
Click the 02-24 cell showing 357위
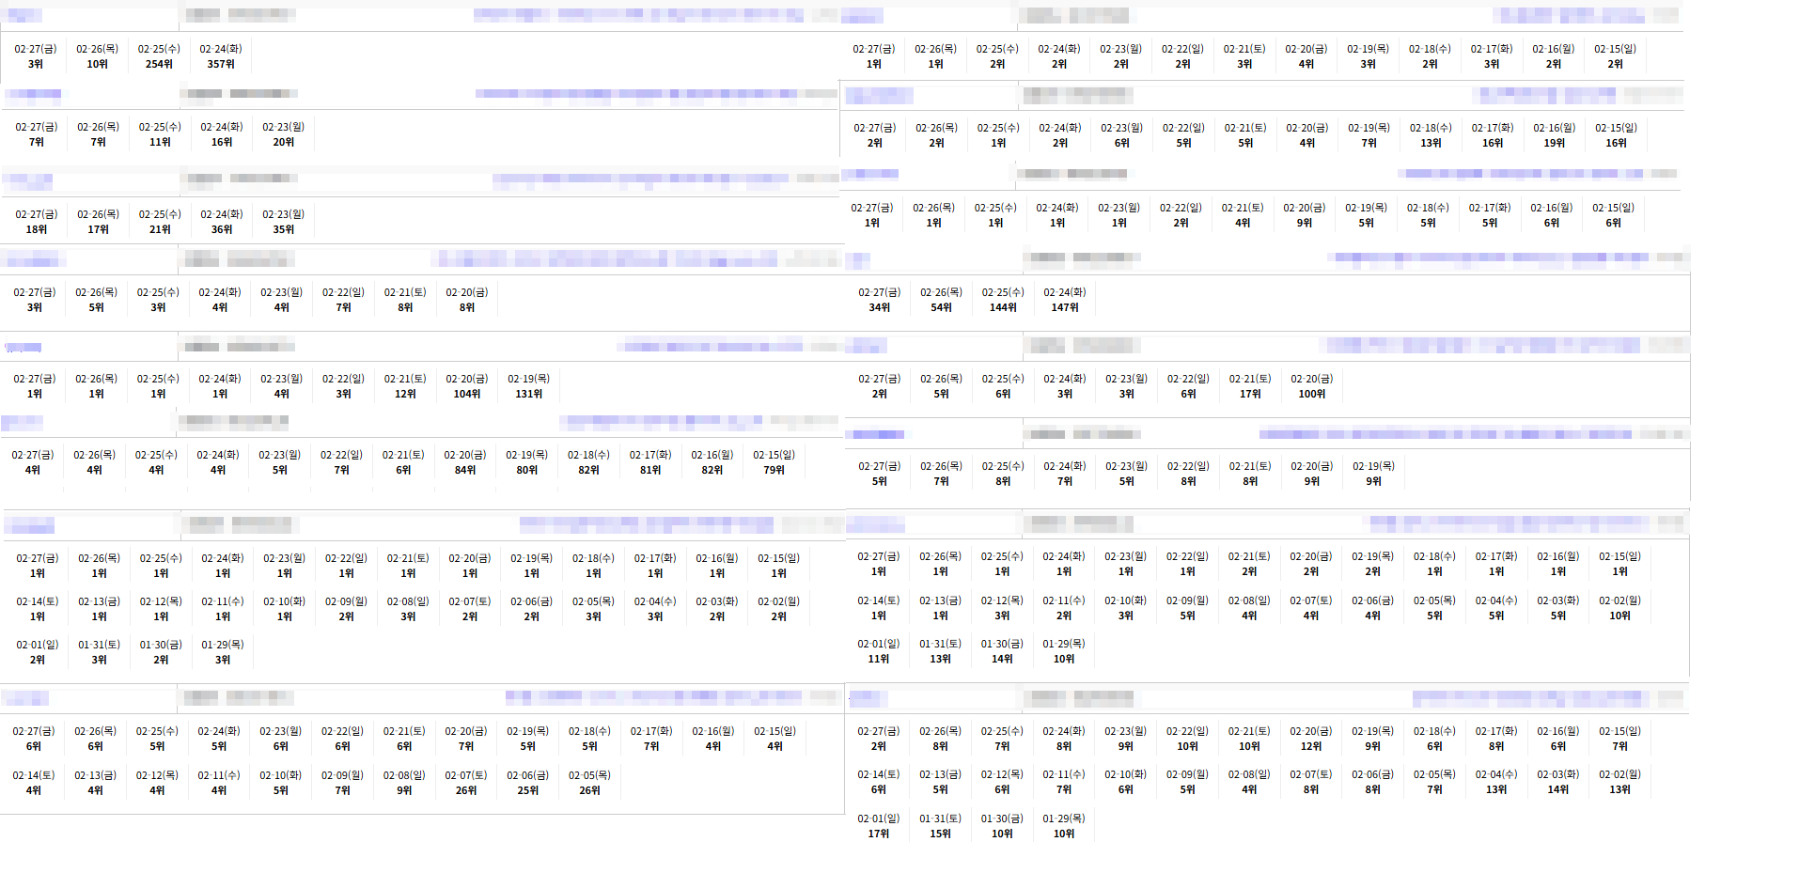coord(221,56)
